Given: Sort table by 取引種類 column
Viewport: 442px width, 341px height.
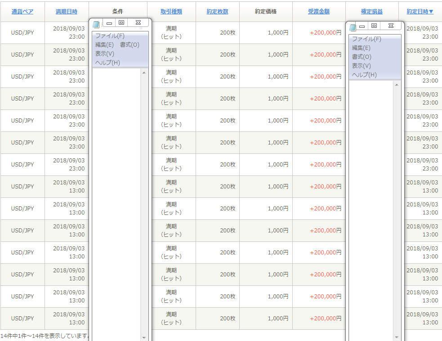Looking at the screenshot, I should click(x=171, y=12).
